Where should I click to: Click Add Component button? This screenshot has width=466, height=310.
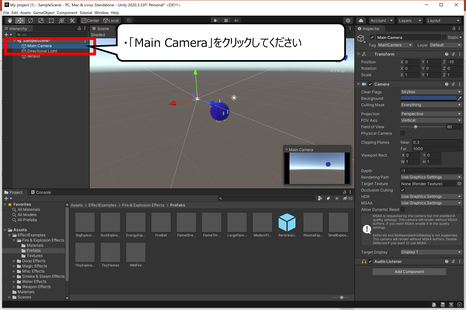tap(409, 271)
